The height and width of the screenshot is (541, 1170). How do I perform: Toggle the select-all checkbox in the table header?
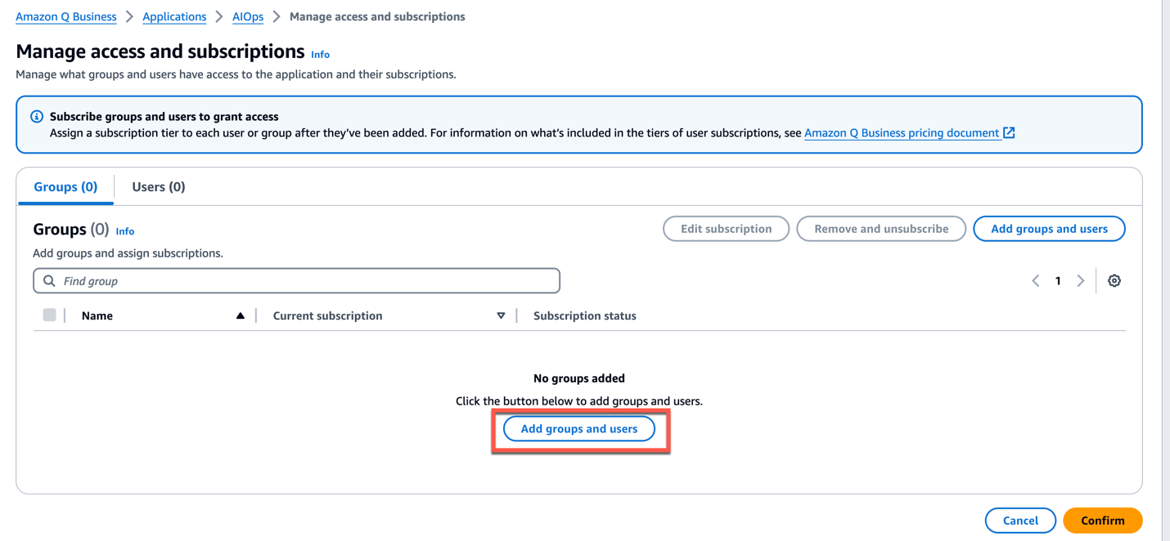[49, 315]
